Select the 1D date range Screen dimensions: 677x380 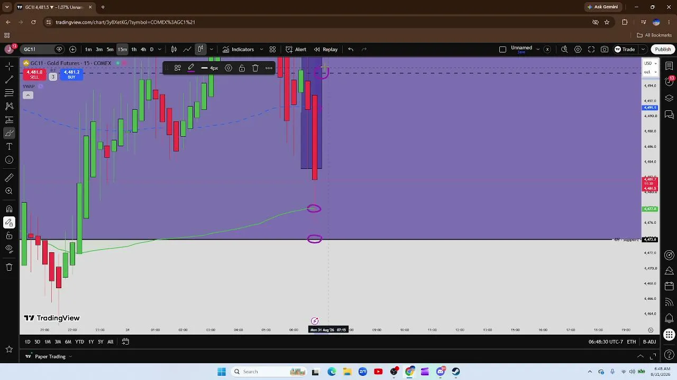pos(28,341)
